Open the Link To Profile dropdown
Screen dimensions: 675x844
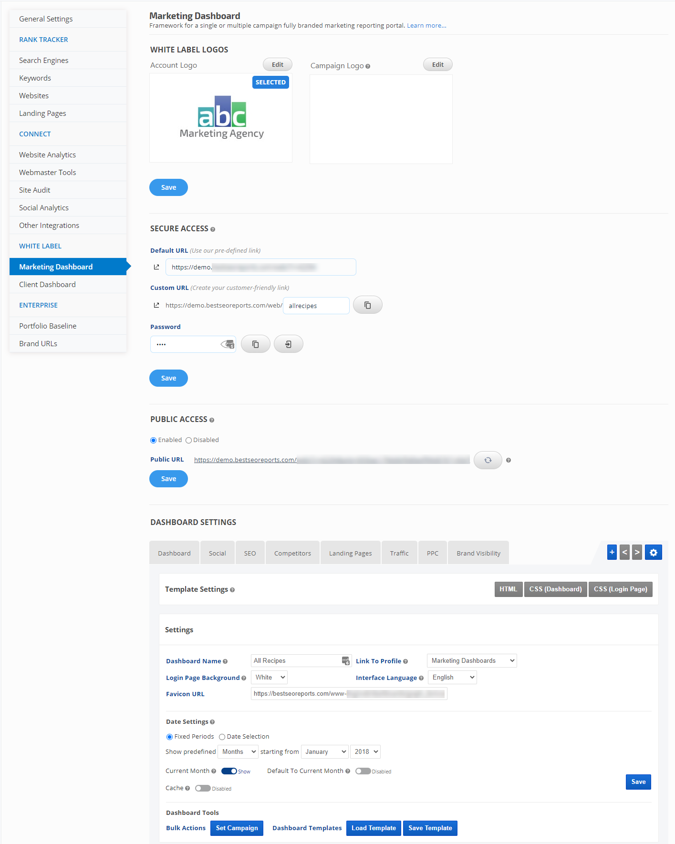pos(472,661)
